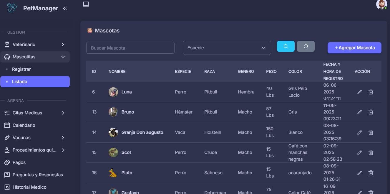
Task: Go to Pagos in the sidebar
Action: [19, 162]
